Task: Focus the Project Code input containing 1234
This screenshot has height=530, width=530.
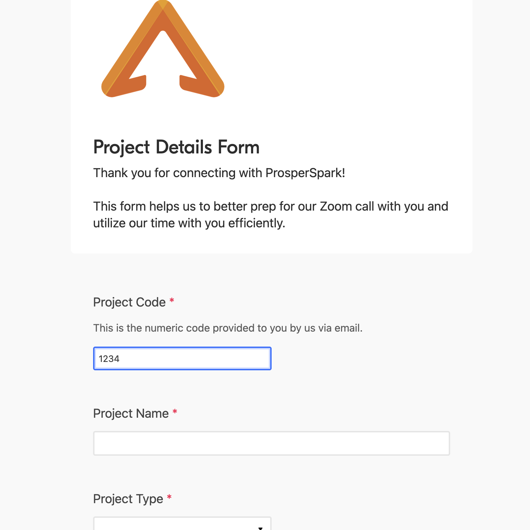Action: pos(182,358)
